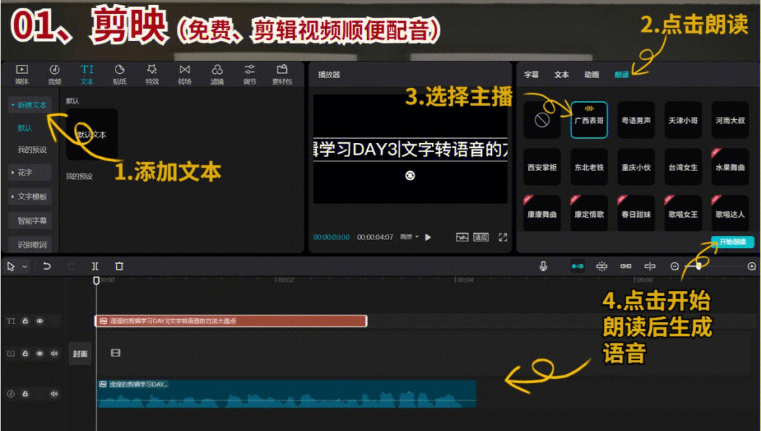This screenshot has width=761, height=431.
Task: Select the 康康舞曲 voice
Action: click(x=542, y=214)
